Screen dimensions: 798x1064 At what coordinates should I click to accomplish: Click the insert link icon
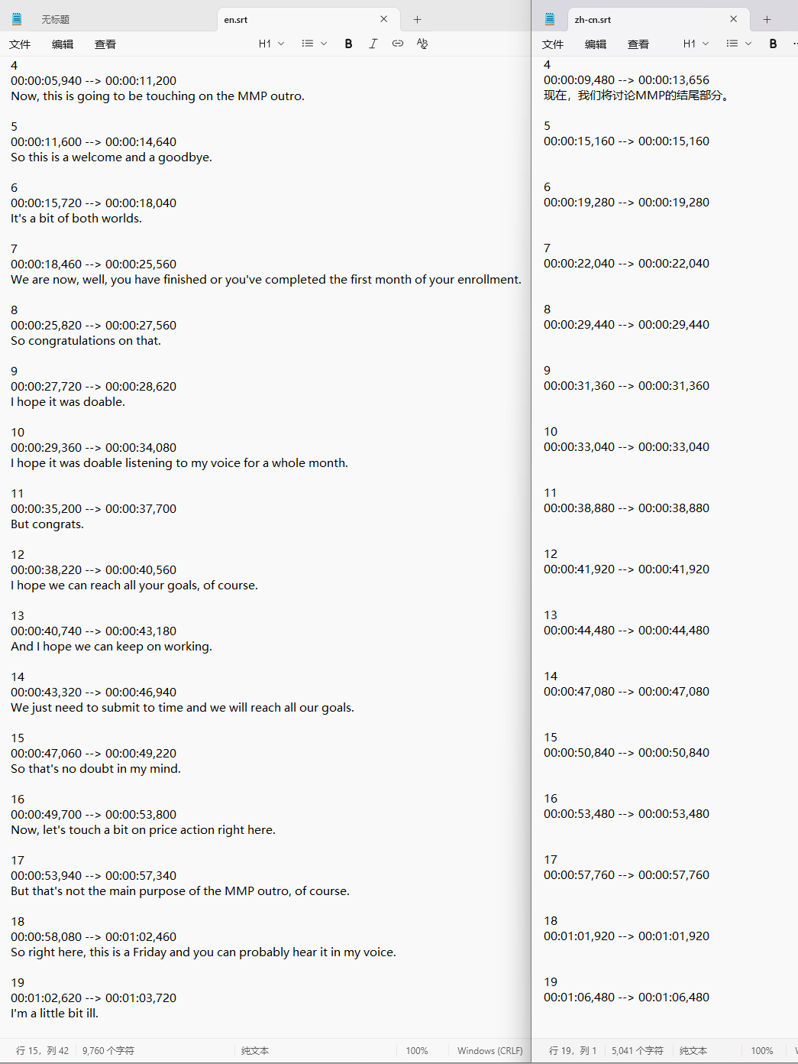click(x=398, y=44)
